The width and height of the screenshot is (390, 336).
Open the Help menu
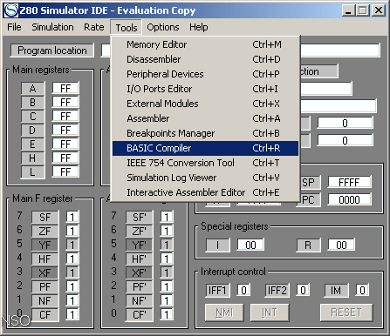pos(199,27)
